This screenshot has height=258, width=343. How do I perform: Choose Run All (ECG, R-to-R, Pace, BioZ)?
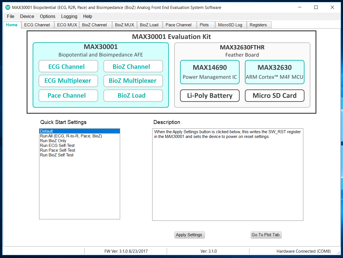(71, 136)
